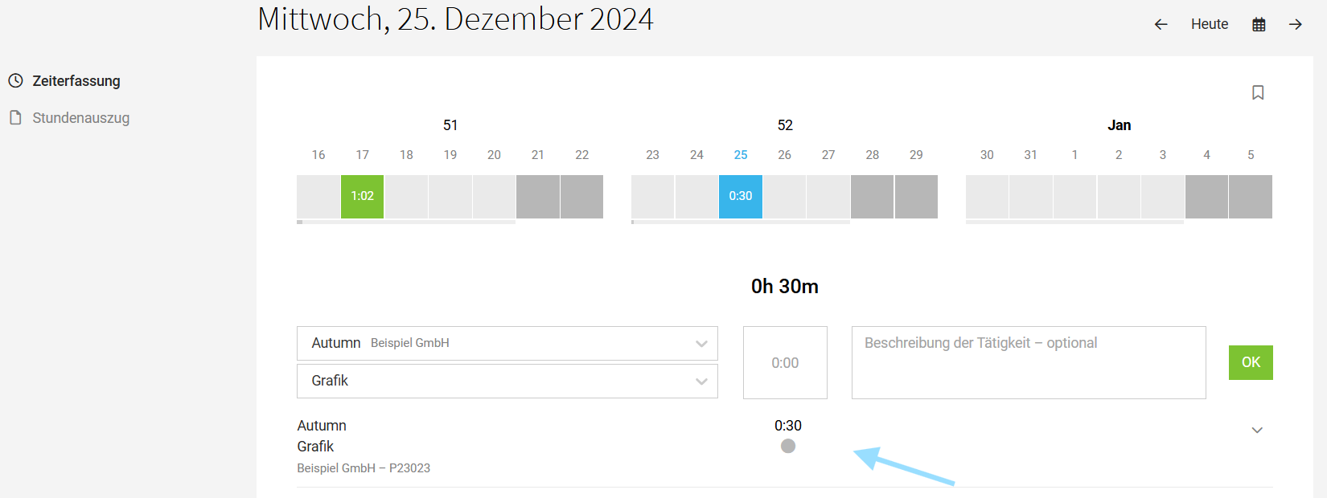Open Stundenauszug in the sidebar
The image size is (1327, 498).
tap(80, 117)
